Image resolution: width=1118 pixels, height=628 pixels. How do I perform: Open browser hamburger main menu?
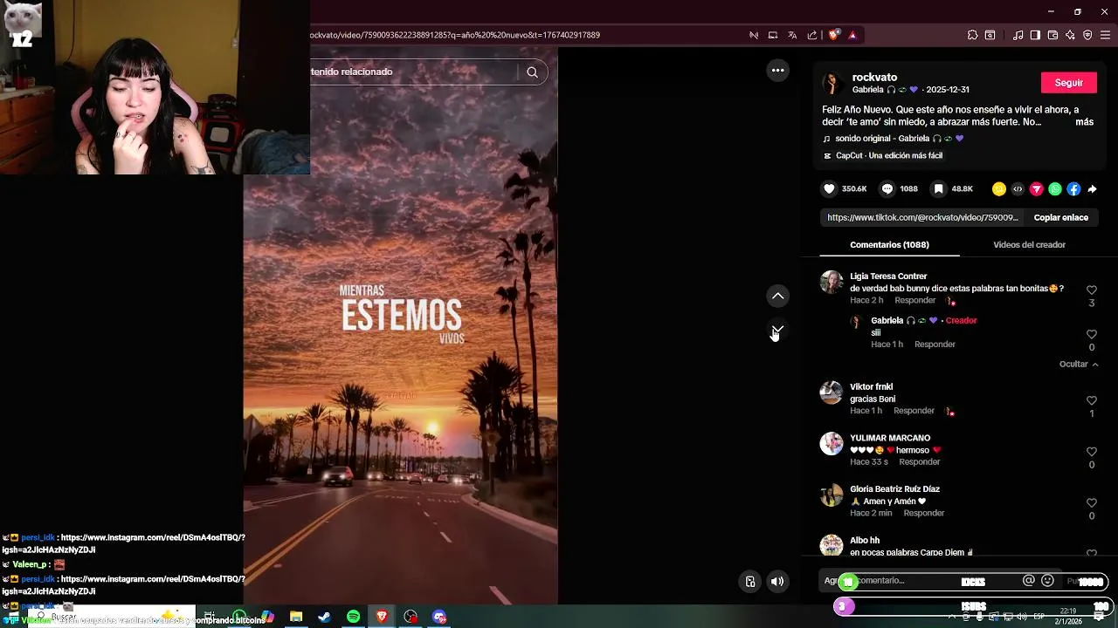pos(1105,35)
